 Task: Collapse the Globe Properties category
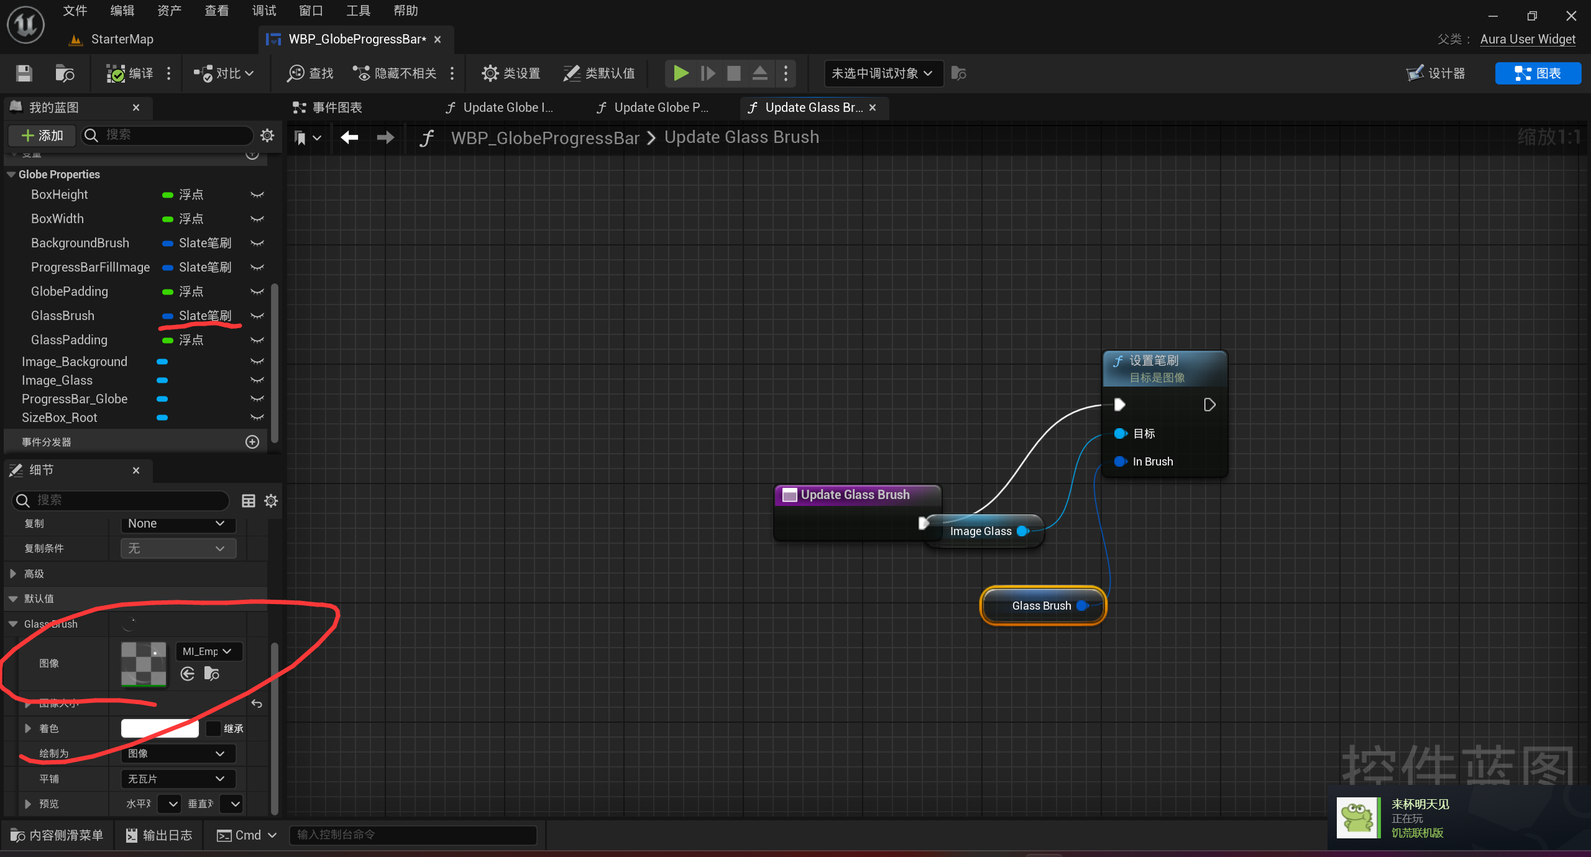[11, 175]
